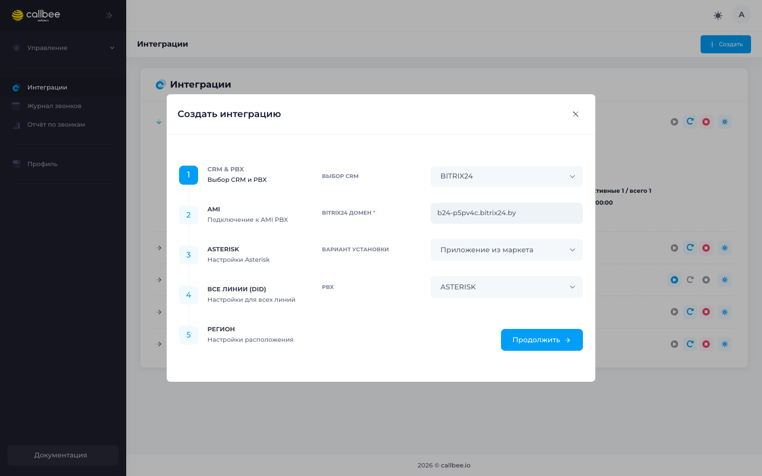Open settings gear of last integration row
The image size is (762, 476).
click(x=725, y=344)
